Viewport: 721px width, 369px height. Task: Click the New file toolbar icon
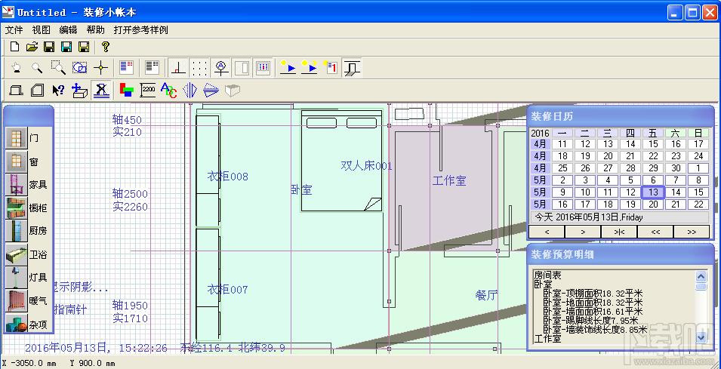[x=14, y=47]
